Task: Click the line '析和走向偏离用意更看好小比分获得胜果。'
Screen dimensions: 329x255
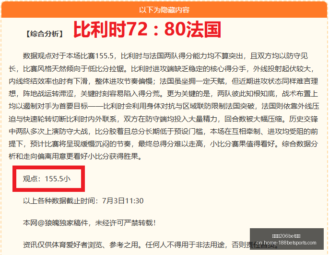Action: click(76, 156)
